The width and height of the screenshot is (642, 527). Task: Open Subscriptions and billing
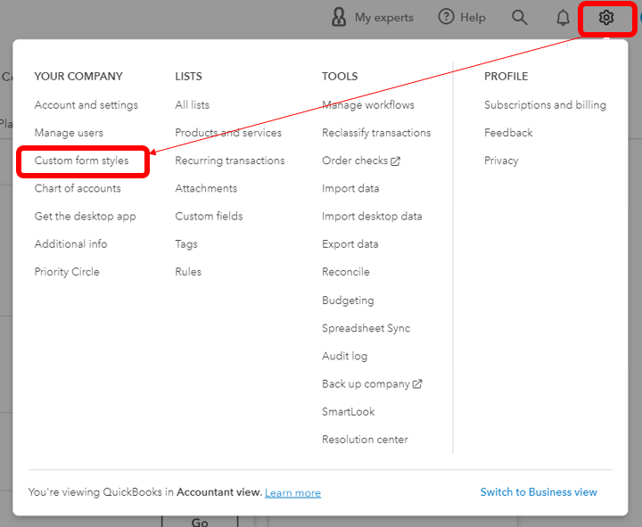coord(545,105)
